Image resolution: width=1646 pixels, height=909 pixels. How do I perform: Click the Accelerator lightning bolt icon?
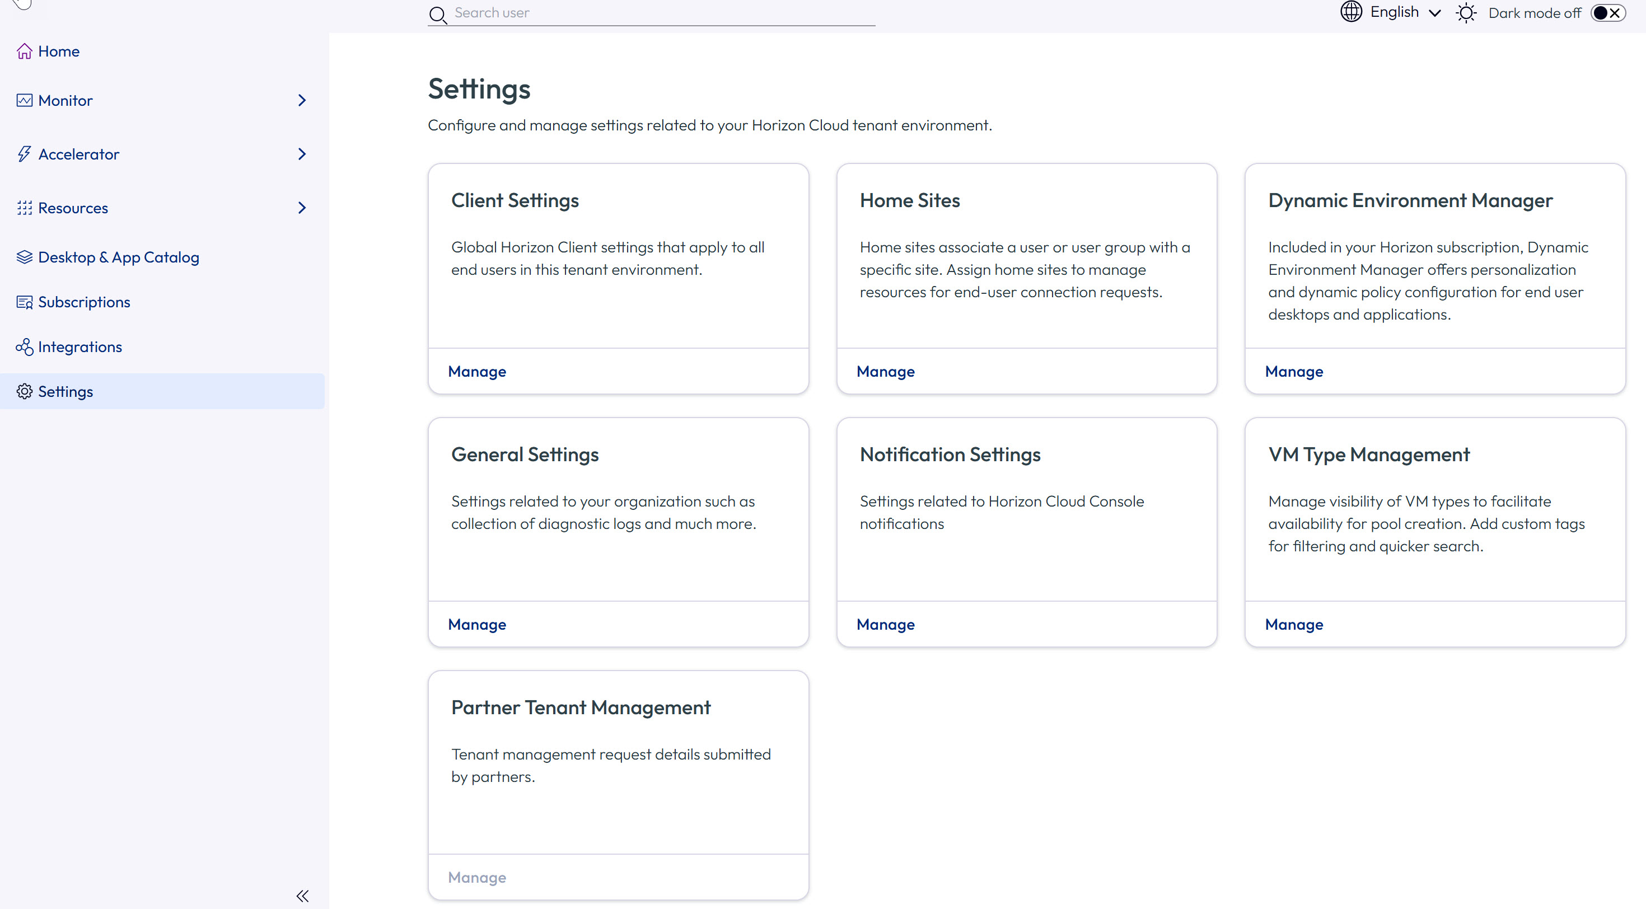tap(24, 154)
